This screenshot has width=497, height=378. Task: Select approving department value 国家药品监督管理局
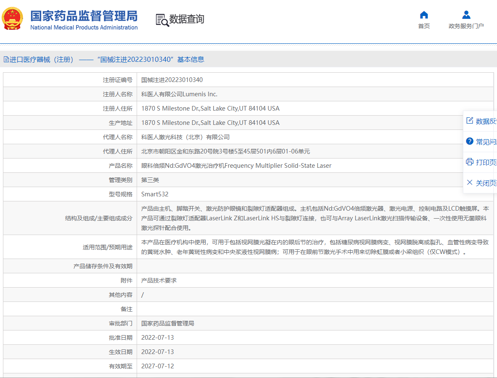[x=167, y=323]
